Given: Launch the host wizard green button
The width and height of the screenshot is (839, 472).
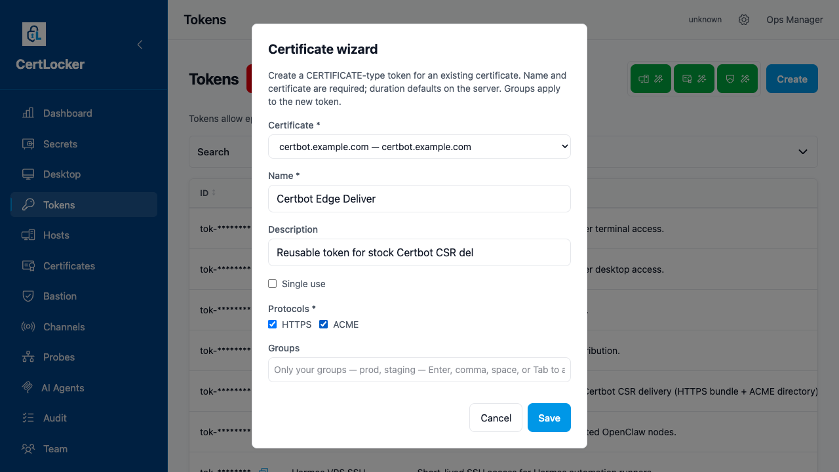Looking at the screenshot, I should [651, 79].
